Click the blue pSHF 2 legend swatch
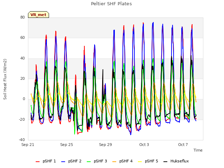Image resolution: width=224 pixels, height=168 pixels. [x=63, y=162]
